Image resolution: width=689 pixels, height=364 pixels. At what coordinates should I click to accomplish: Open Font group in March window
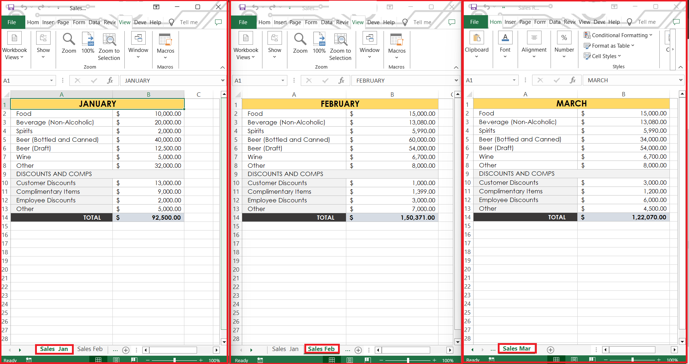[505, 45]
